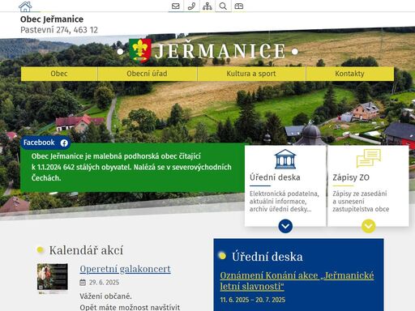The width and height of the screenshot is (415, 311).
Task: Click the address Pastevní 274, 463 12
Action: [x=59, y=30]
